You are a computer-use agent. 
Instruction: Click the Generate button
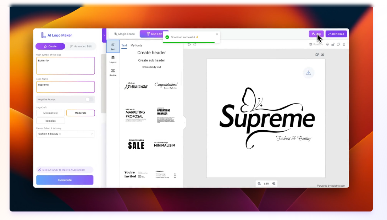click(x=65, y=180)
